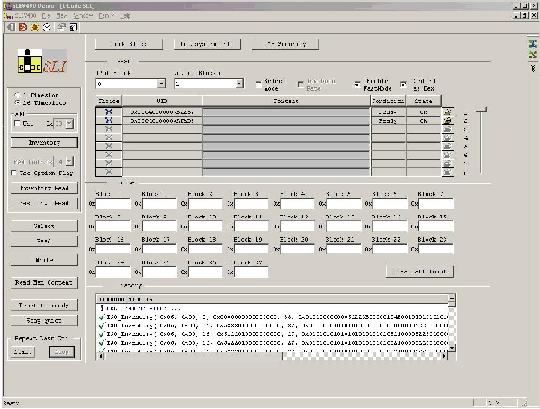Click the first icon in the top toolbar
The height and width of the screenshot is (409, 540).
(x=10, y=28)
